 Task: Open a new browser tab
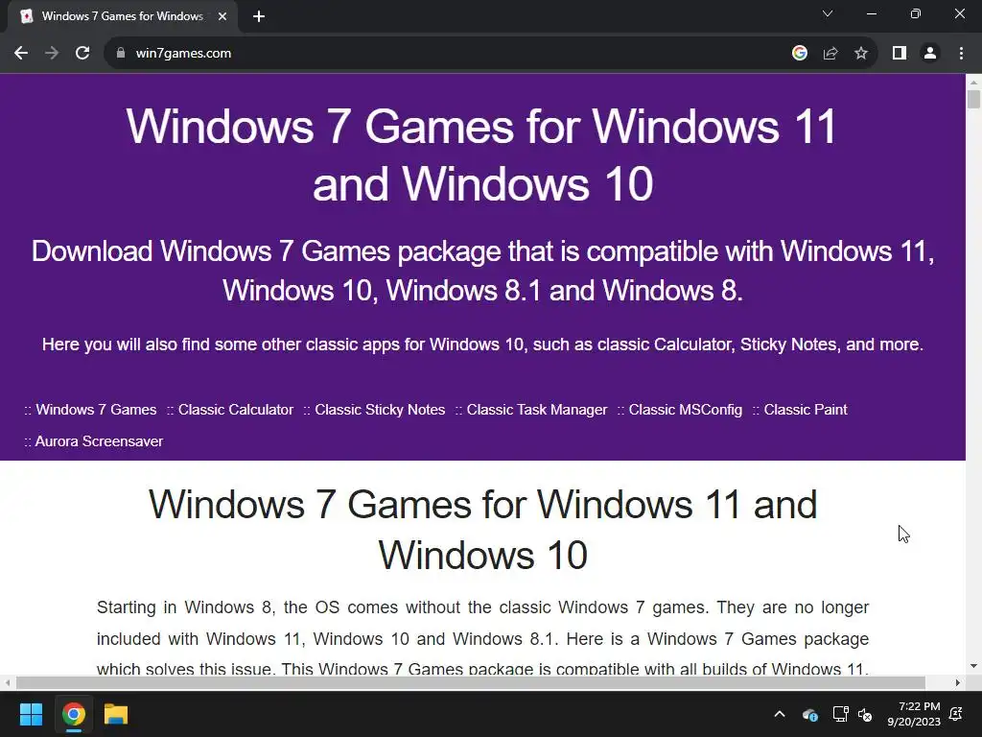coord(259,16)
